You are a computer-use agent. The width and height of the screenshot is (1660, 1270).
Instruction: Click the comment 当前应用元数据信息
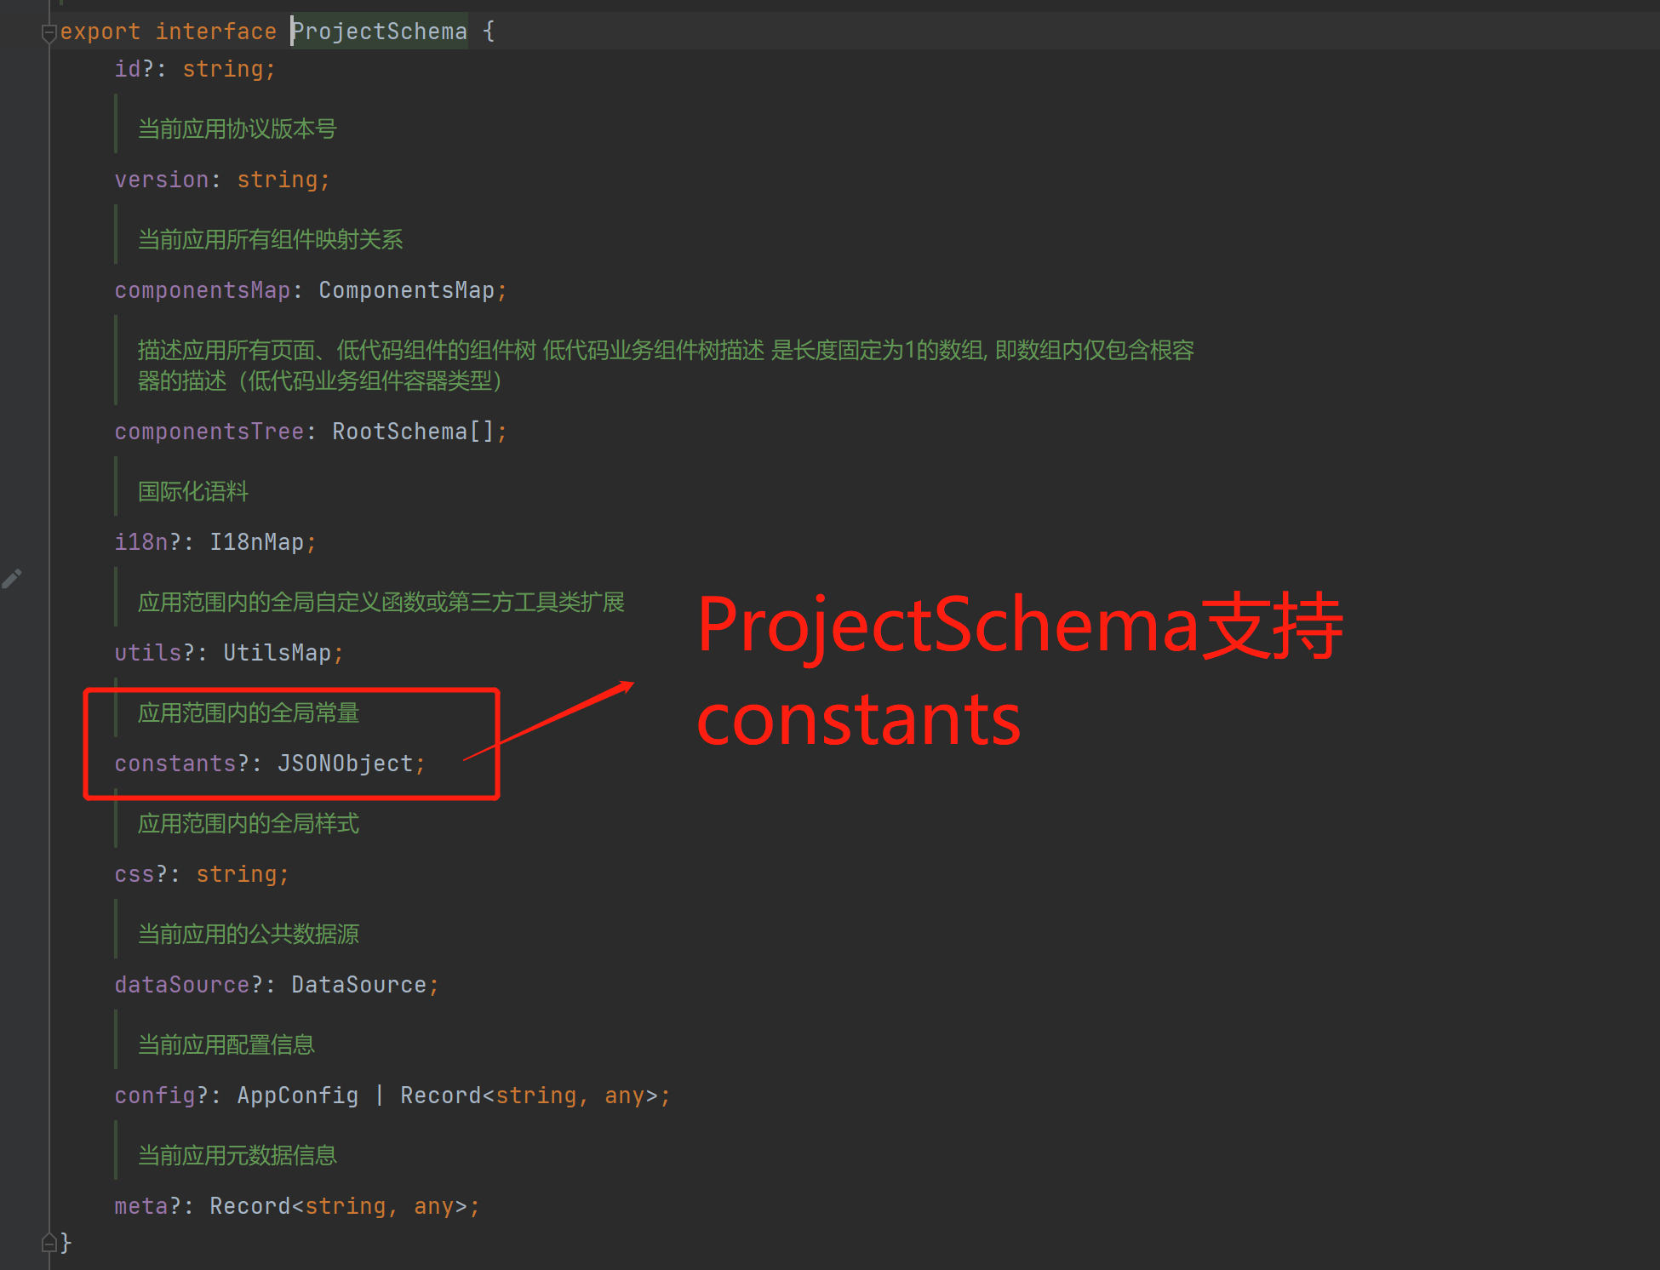coord(238,1155)
